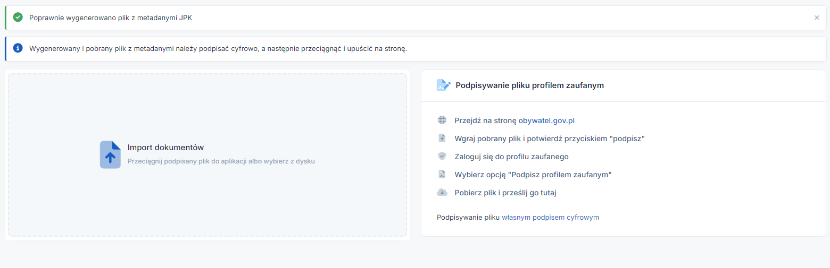Click the signing pencil icon beside panel heading
This screenshot has height=268, width=830.
444,85
